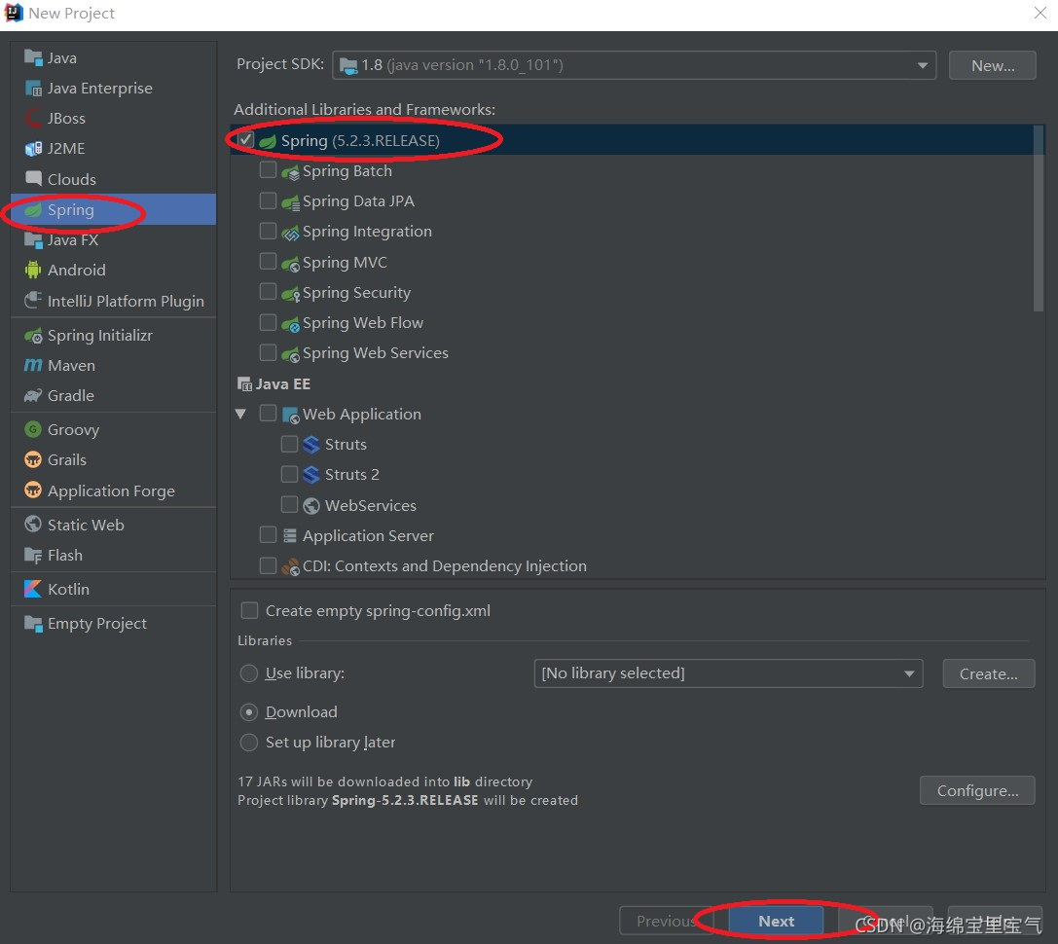Screen dimensions: 1058x944
Task: Choose Gradle project type label
Action: click(71, 395)
